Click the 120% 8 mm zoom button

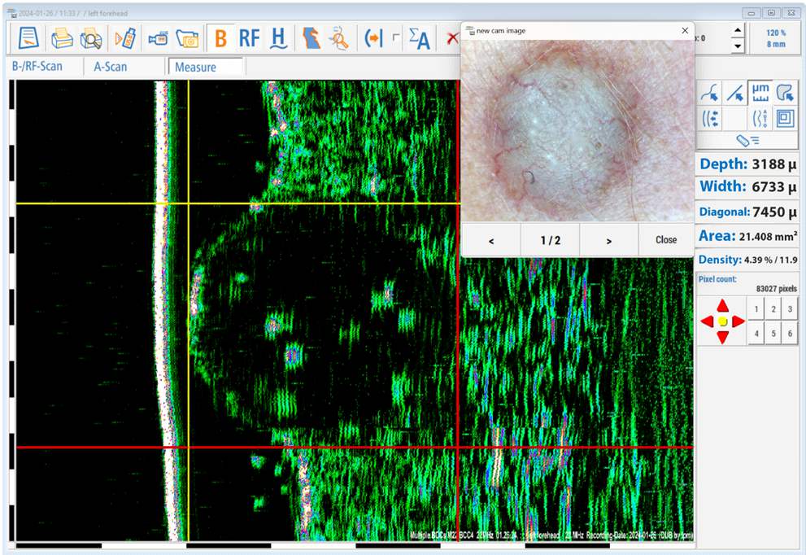pyautogui.click(x=776, y=38)
